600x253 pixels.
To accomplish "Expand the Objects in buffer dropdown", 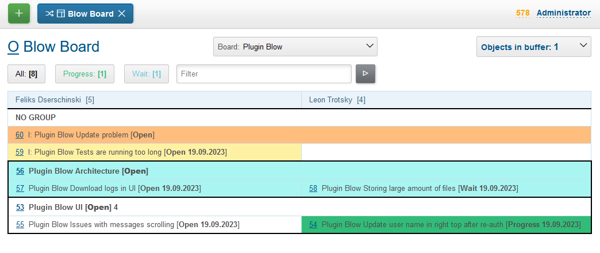I will pyautogui.click(x=533, y=47).
